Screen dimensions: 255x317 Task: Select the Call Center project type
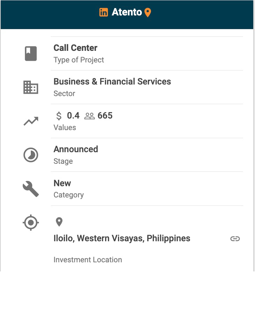click(x=75, y=48)
